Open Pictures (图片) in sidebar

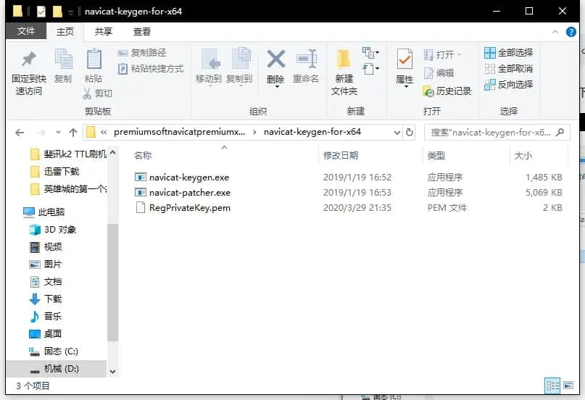pyautogui.click(x=46, y=264)
